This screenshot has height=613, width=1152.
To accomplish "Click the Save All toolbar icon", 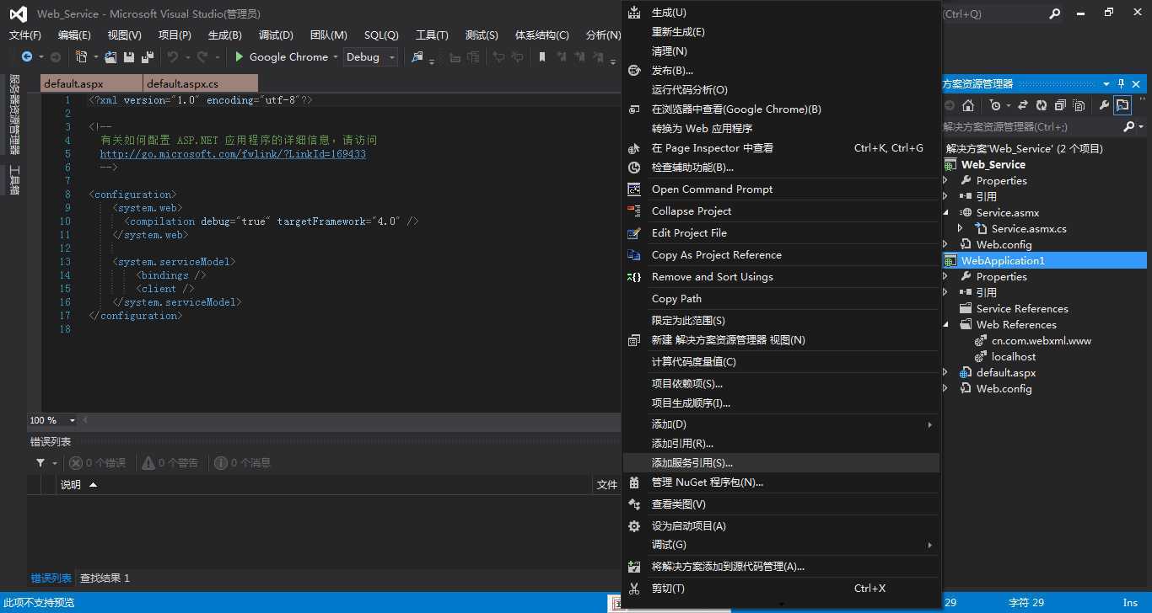I will pyautogui.click(x=147, y=56).
